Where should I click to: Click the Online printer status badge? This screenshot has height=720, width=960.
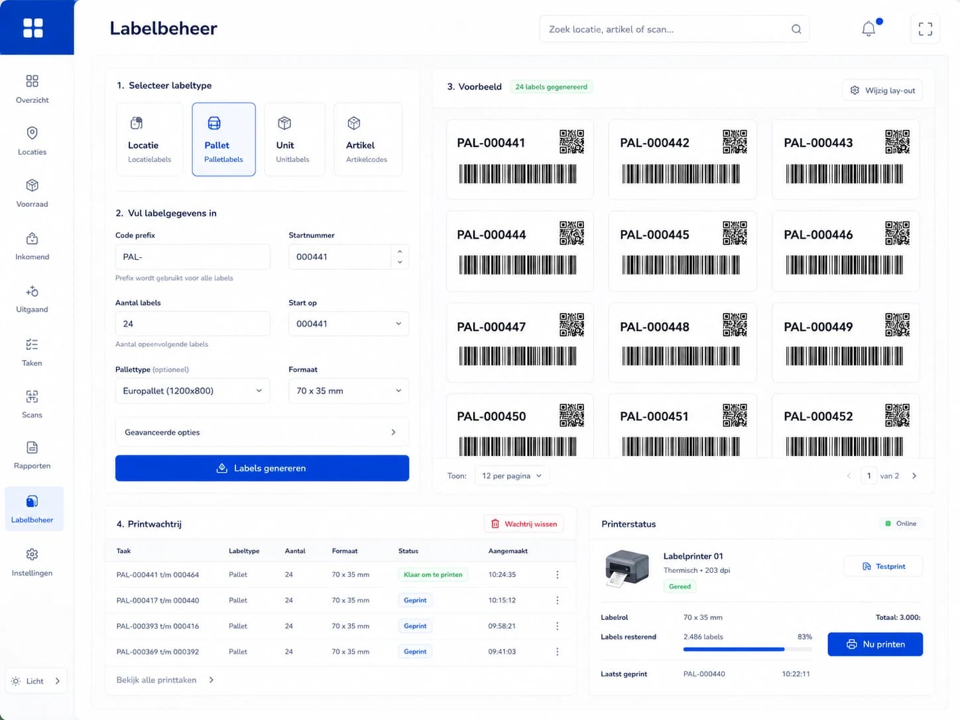point(901,524)
